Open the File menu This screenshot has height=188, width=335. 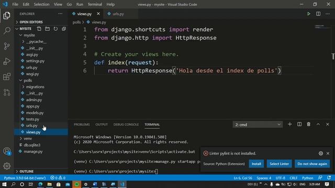pyautogui.click(x=15, y=4)
